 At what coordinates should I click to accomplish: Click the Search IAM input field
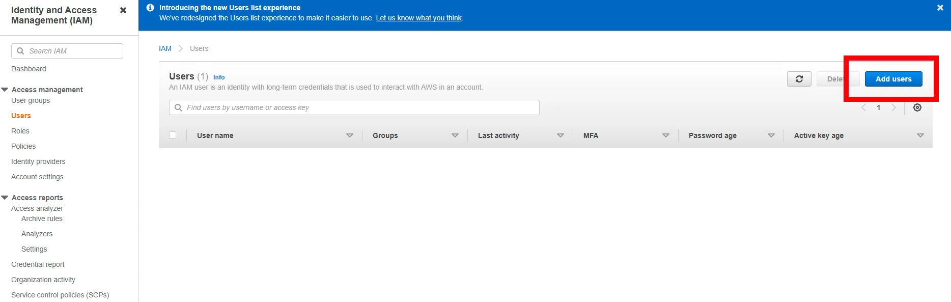click(x=67, y=51)
